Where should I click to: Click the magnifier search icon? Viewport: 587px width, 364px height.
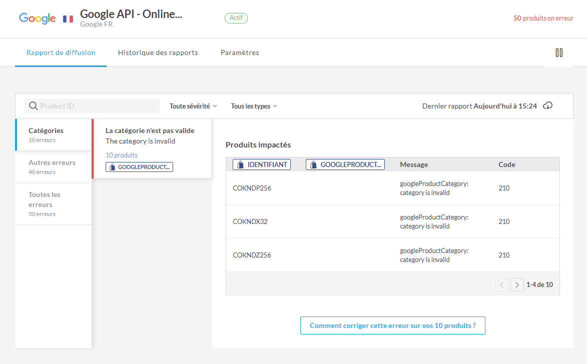34,106
